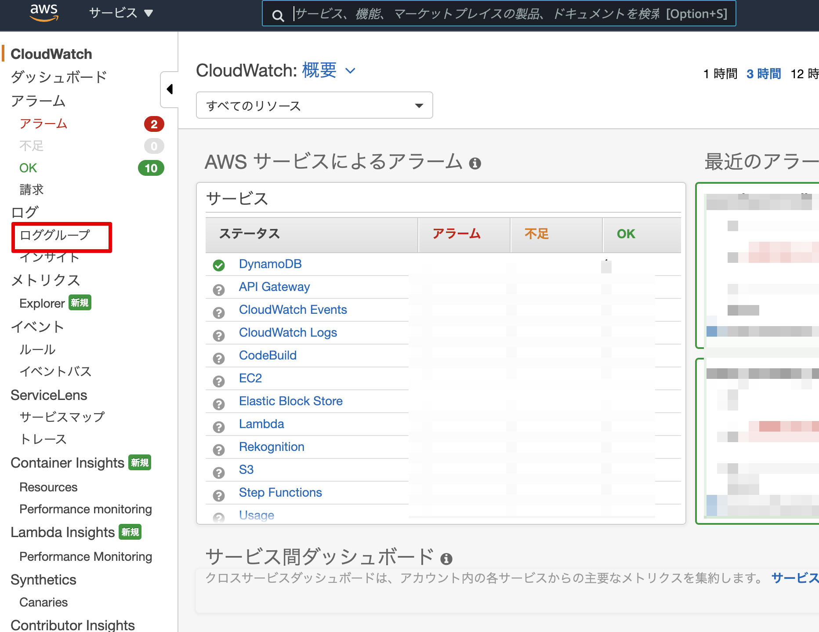Select the 3 時間 time range
Screen dimensions: 819x632
[764, 73]
